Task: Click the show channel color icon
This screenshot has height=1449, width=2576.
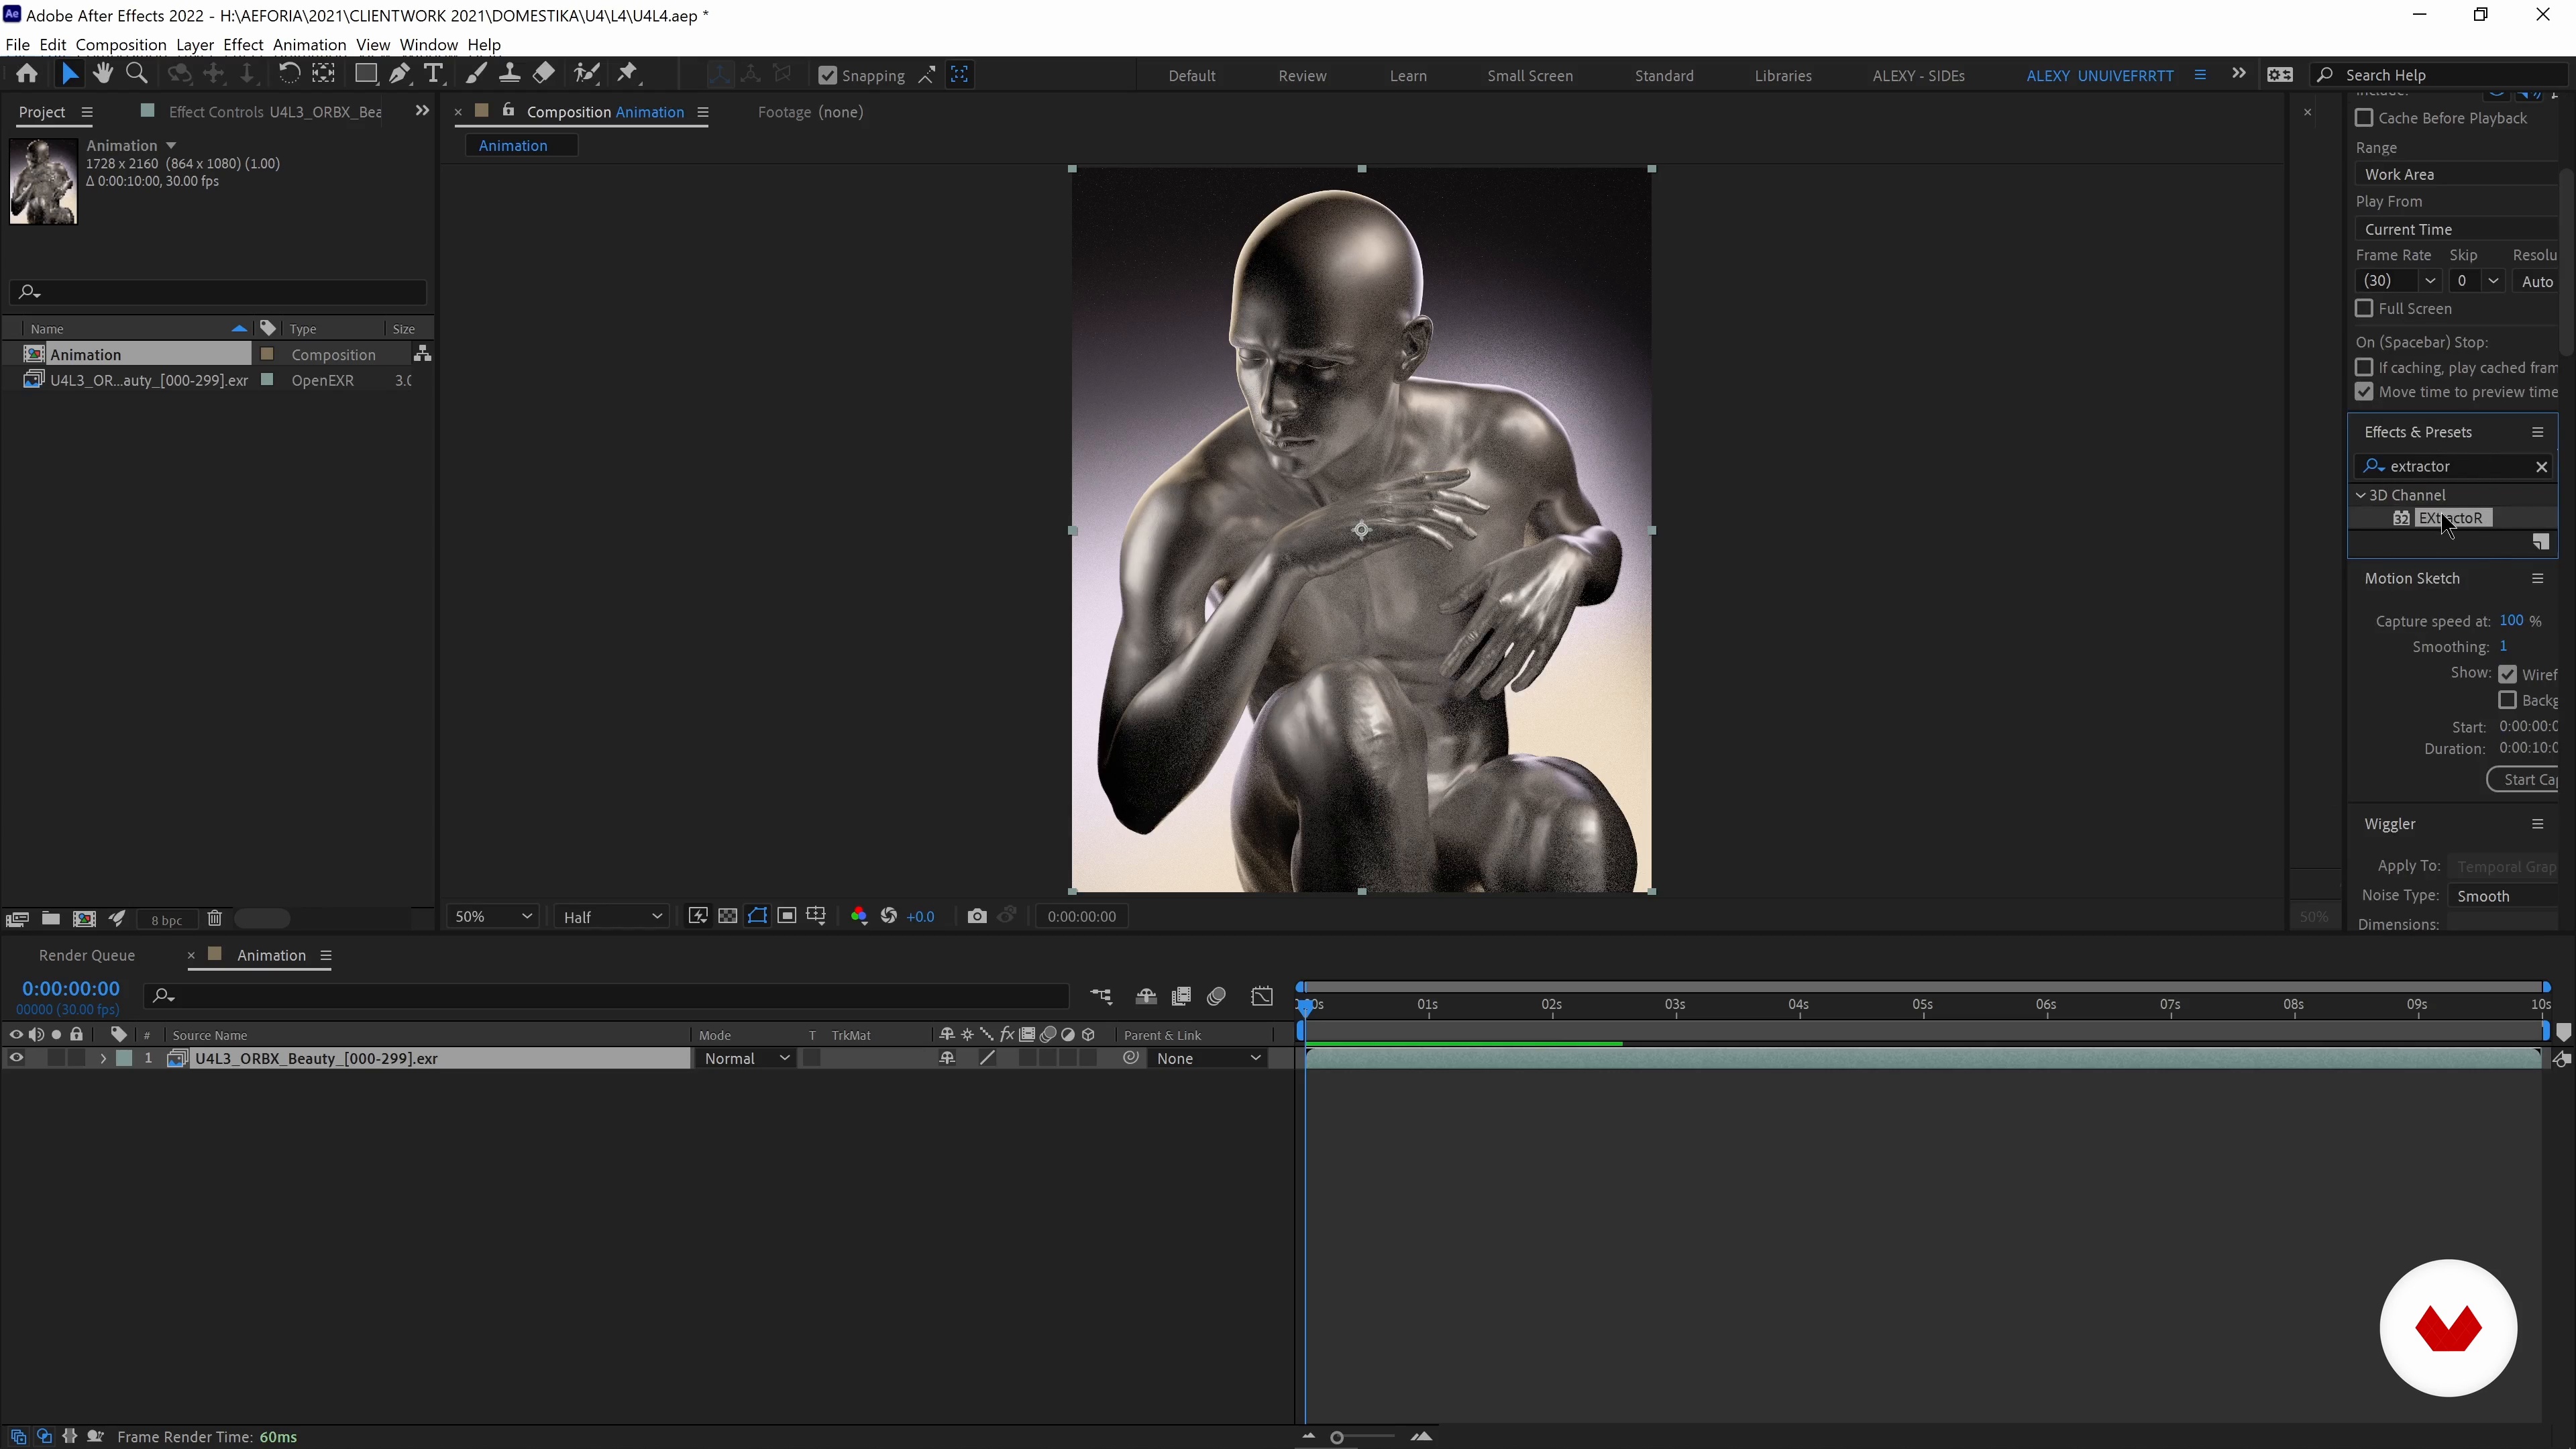Action: coord(858,917)
